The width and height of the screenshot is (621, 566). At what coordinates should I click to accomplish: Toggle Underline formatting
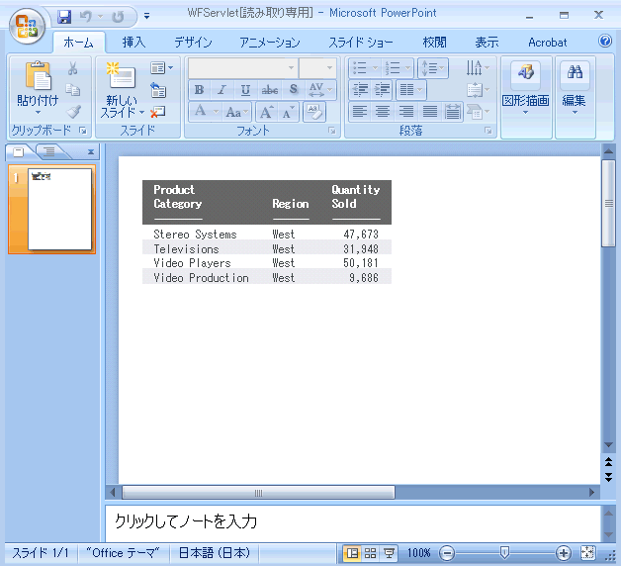pyautogui.click(x=245, y=90)
